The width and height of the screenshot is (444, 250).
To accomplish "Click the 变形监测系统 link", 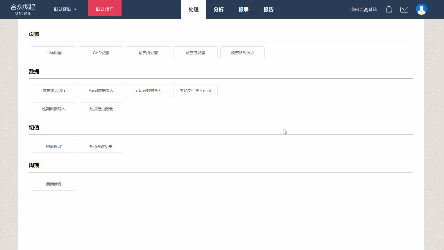I will (364, 9).
